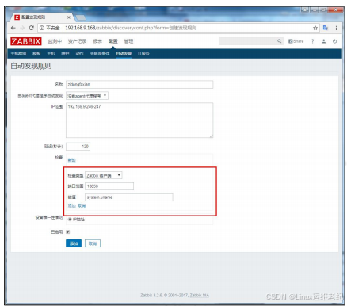The height and width of the screenshot is (306, 347).
Task: Log out using the power icon
Action: [334, 41]
